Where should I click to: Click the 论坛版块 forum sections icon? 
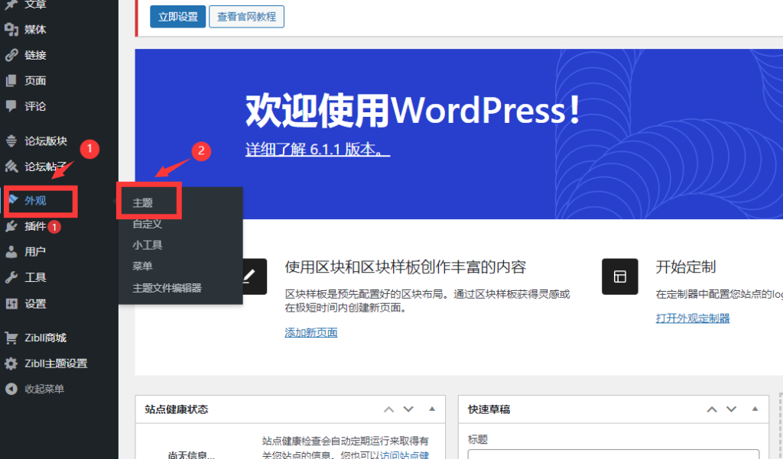tap(11, 141)
